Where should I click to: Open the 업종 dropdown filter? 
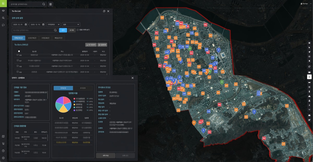[x=71, y=25]
